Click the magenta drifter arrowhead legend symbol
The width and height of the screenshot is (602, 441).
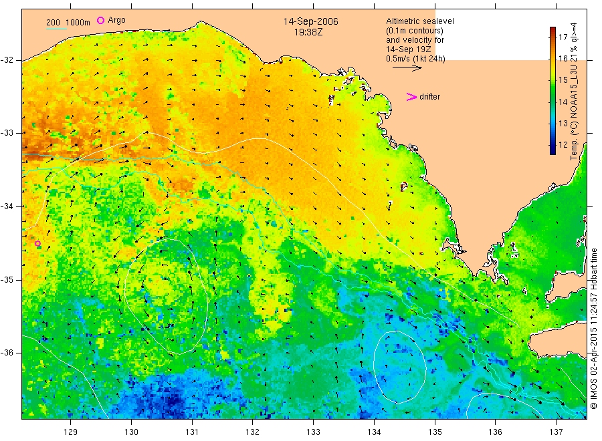point(411,97)
